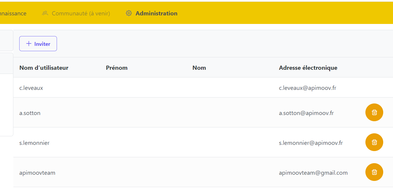The width and height of the screenshot is (393, 196).
Task: Click the Nom column header
Action: click(199, 68)
